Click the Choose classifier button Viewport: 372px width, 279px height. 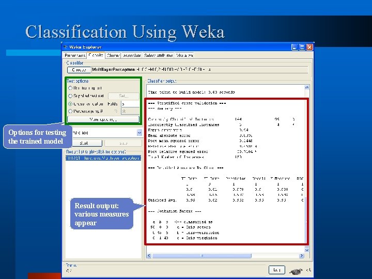click(79, 70)
